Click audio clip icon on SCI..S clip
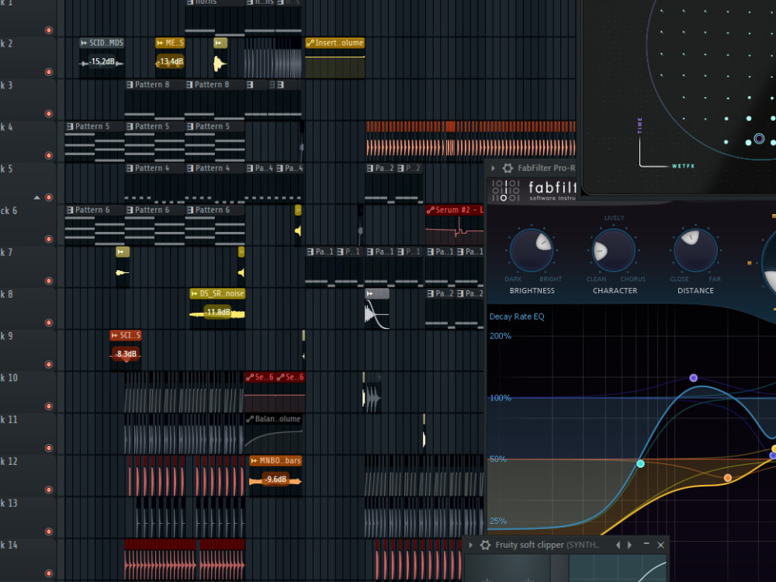The width and height of the screenshot is (776, 582). point(114,335)
